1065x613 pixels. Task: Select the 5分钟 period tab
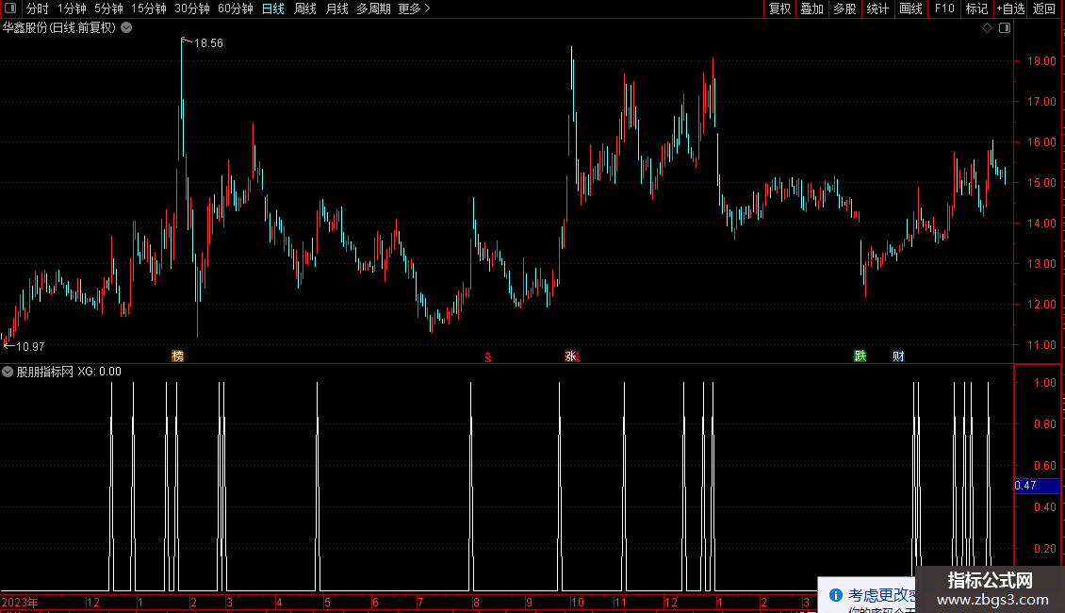108,8
